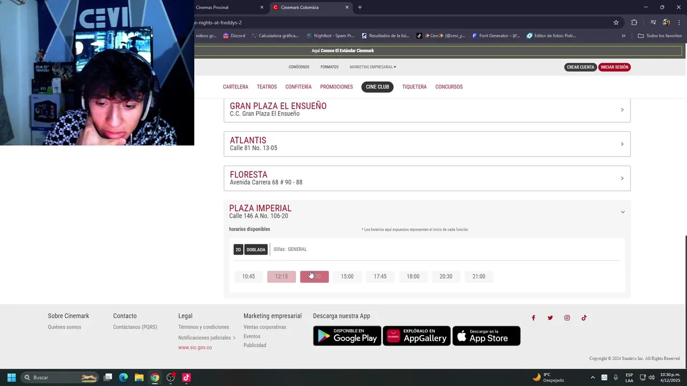This screenshot has height=386, width=687.
Task: Select the highlighted 13:30 showtime
Action: point(315,277)
